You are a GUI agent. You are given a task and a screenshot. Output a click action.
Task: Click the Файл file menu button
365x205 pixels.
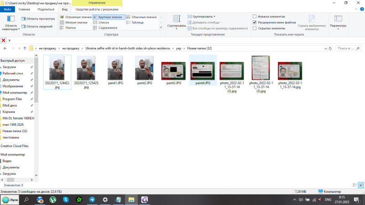point(7,9)
